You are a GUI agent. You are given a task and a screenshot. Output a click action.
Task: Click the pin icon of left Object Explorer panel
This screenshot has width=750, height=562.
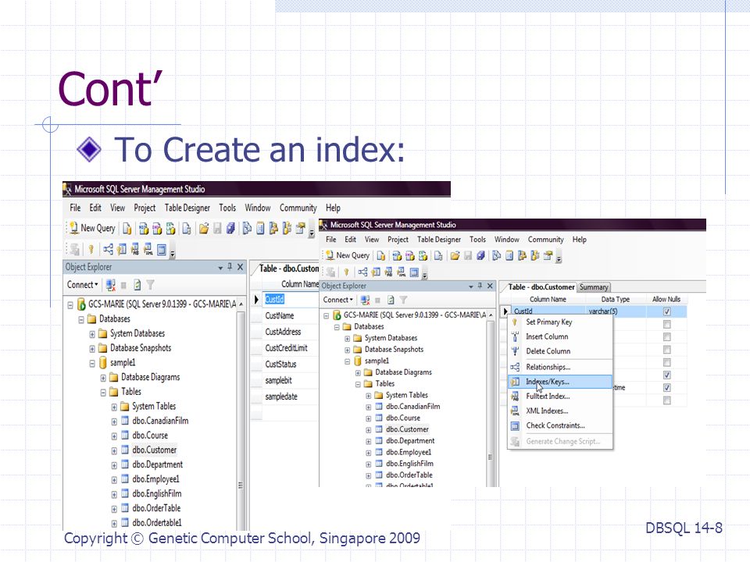point(230,267)
